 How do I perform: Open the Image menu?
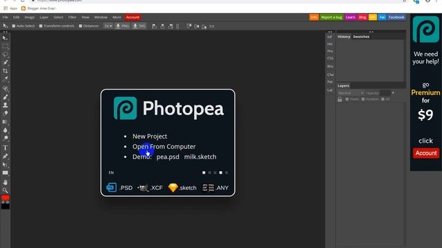(29, 17)
